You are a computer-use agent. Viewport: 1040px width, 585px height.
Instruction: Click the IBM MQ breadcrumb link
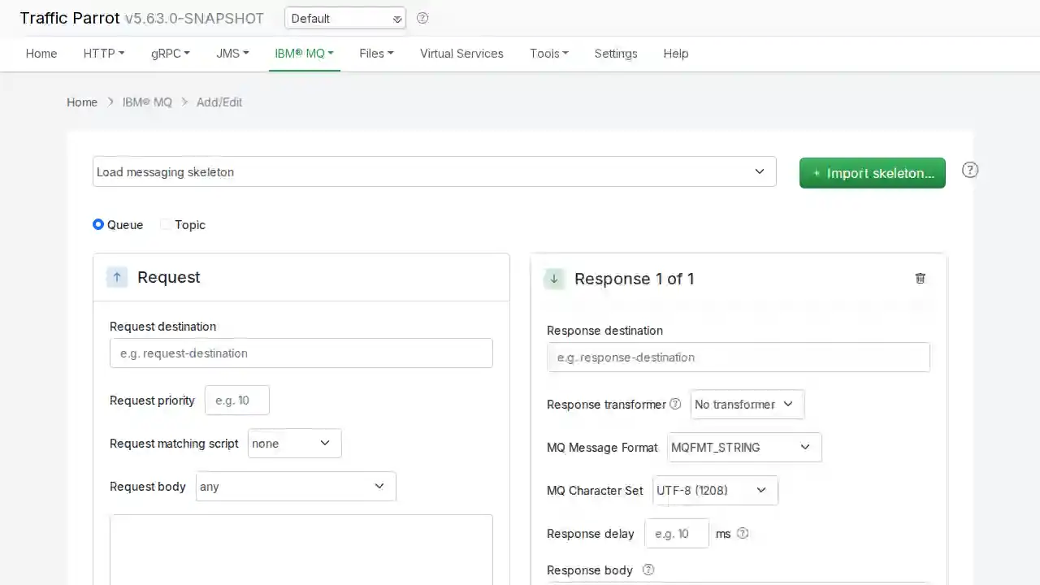click(147, 102)
